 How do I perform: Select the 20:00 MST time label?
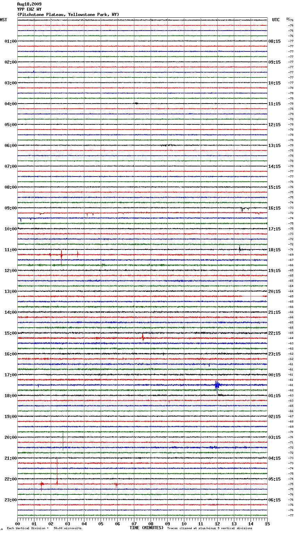[10, 437]
